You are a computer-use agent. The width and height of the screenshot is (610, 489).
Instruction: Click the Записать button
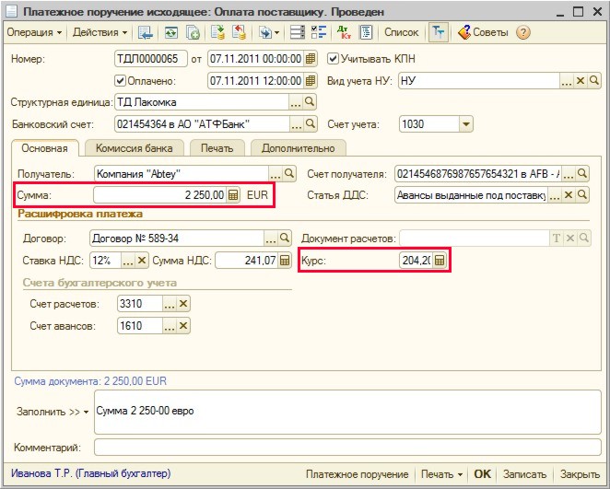point(524,474)
